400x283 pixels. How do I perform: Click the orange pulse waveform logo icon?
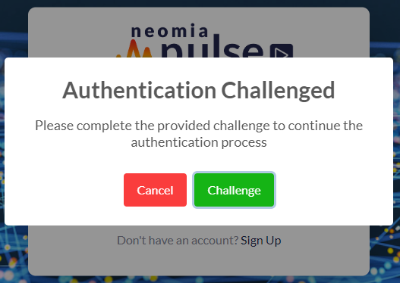click(x=134, y=49)
